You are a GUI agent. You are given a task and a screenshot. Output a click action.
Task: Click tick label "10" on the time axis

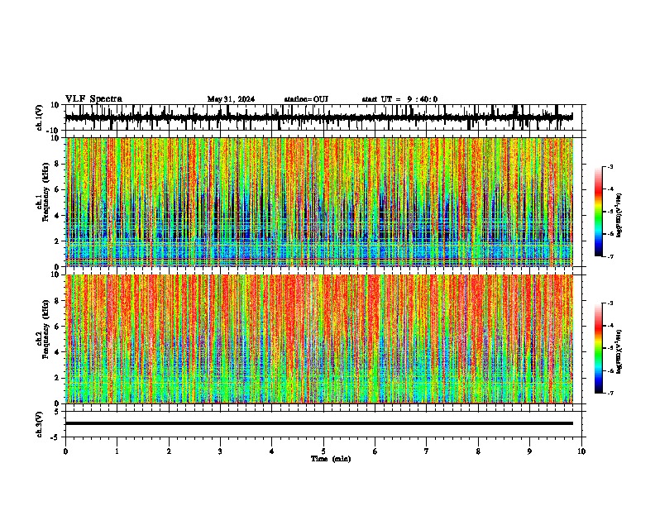(x=581, y=451)
